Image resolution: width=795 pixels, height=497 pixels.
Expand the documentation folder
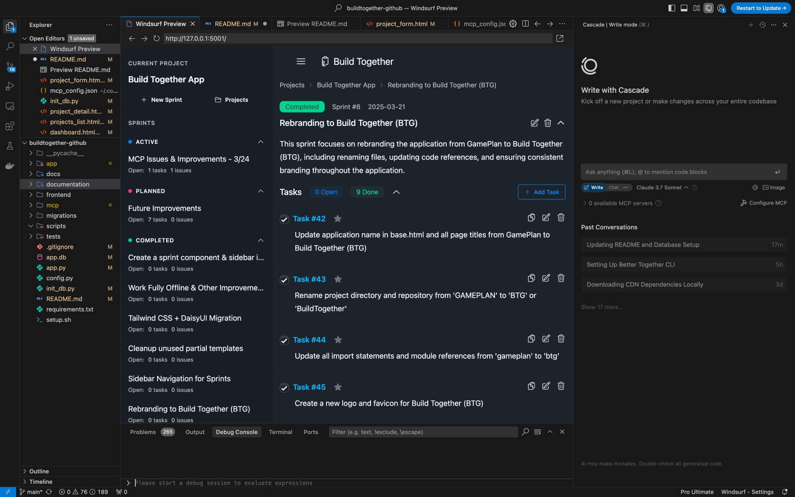click(x=70, y=184)
